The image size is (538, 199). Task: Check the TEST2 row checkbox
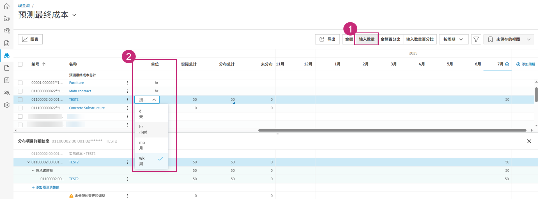pyautogui.click(x=20, y=99)
